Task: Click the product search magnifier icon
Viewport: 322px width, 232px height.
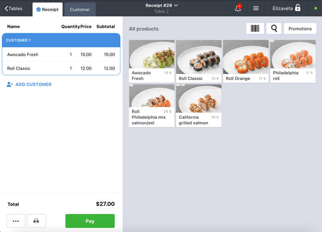Action: (274, 28)
